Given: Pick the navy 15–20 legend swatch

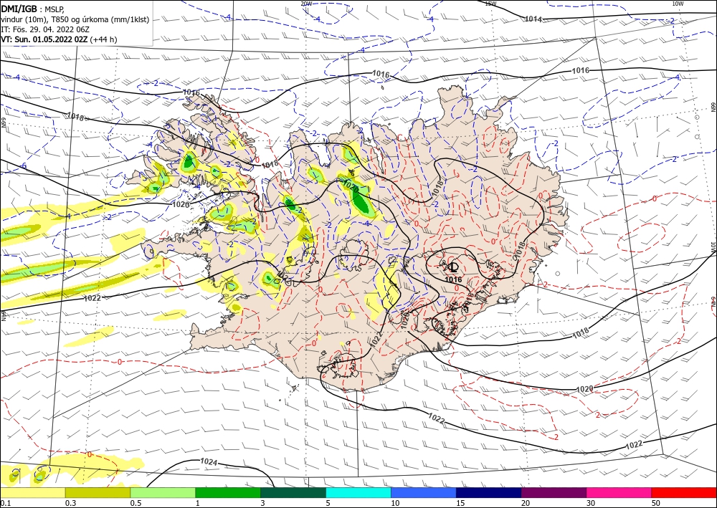Looking at the screenshot, I should pos(489,492).
